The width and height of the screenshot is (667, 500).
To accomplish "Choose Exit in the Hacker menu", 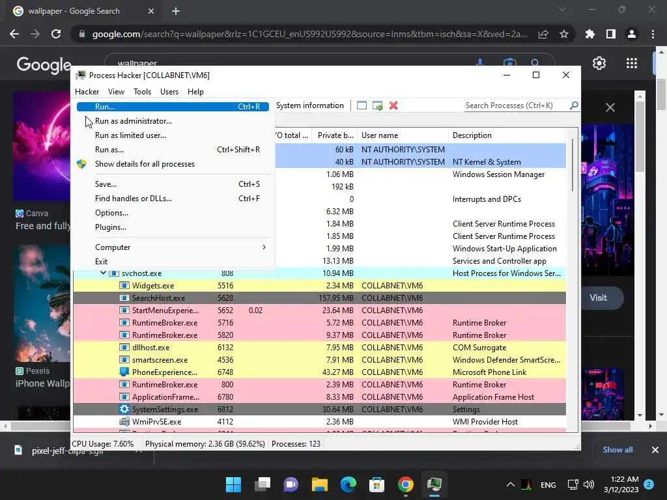I will click(173, 262).
